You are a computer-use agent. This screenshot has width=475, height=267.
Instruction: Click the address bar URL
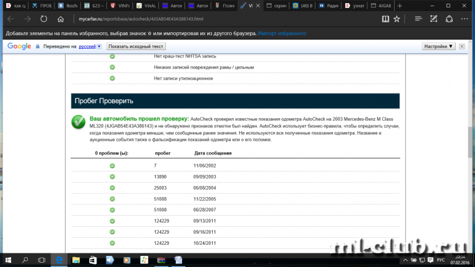141,19
